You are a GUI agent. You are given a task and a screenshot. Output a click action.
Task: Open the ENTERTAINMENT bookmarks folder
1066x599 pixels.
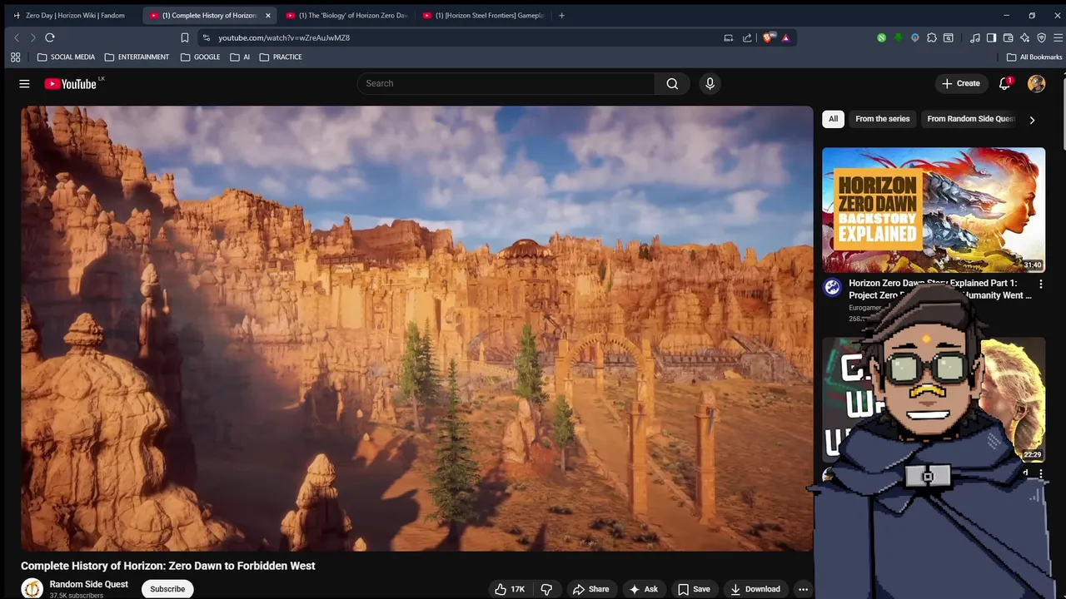point(137,57)
